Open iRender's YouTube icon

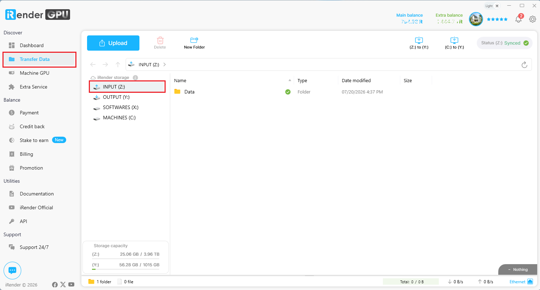pyautogui.click(x=71, y=285)
